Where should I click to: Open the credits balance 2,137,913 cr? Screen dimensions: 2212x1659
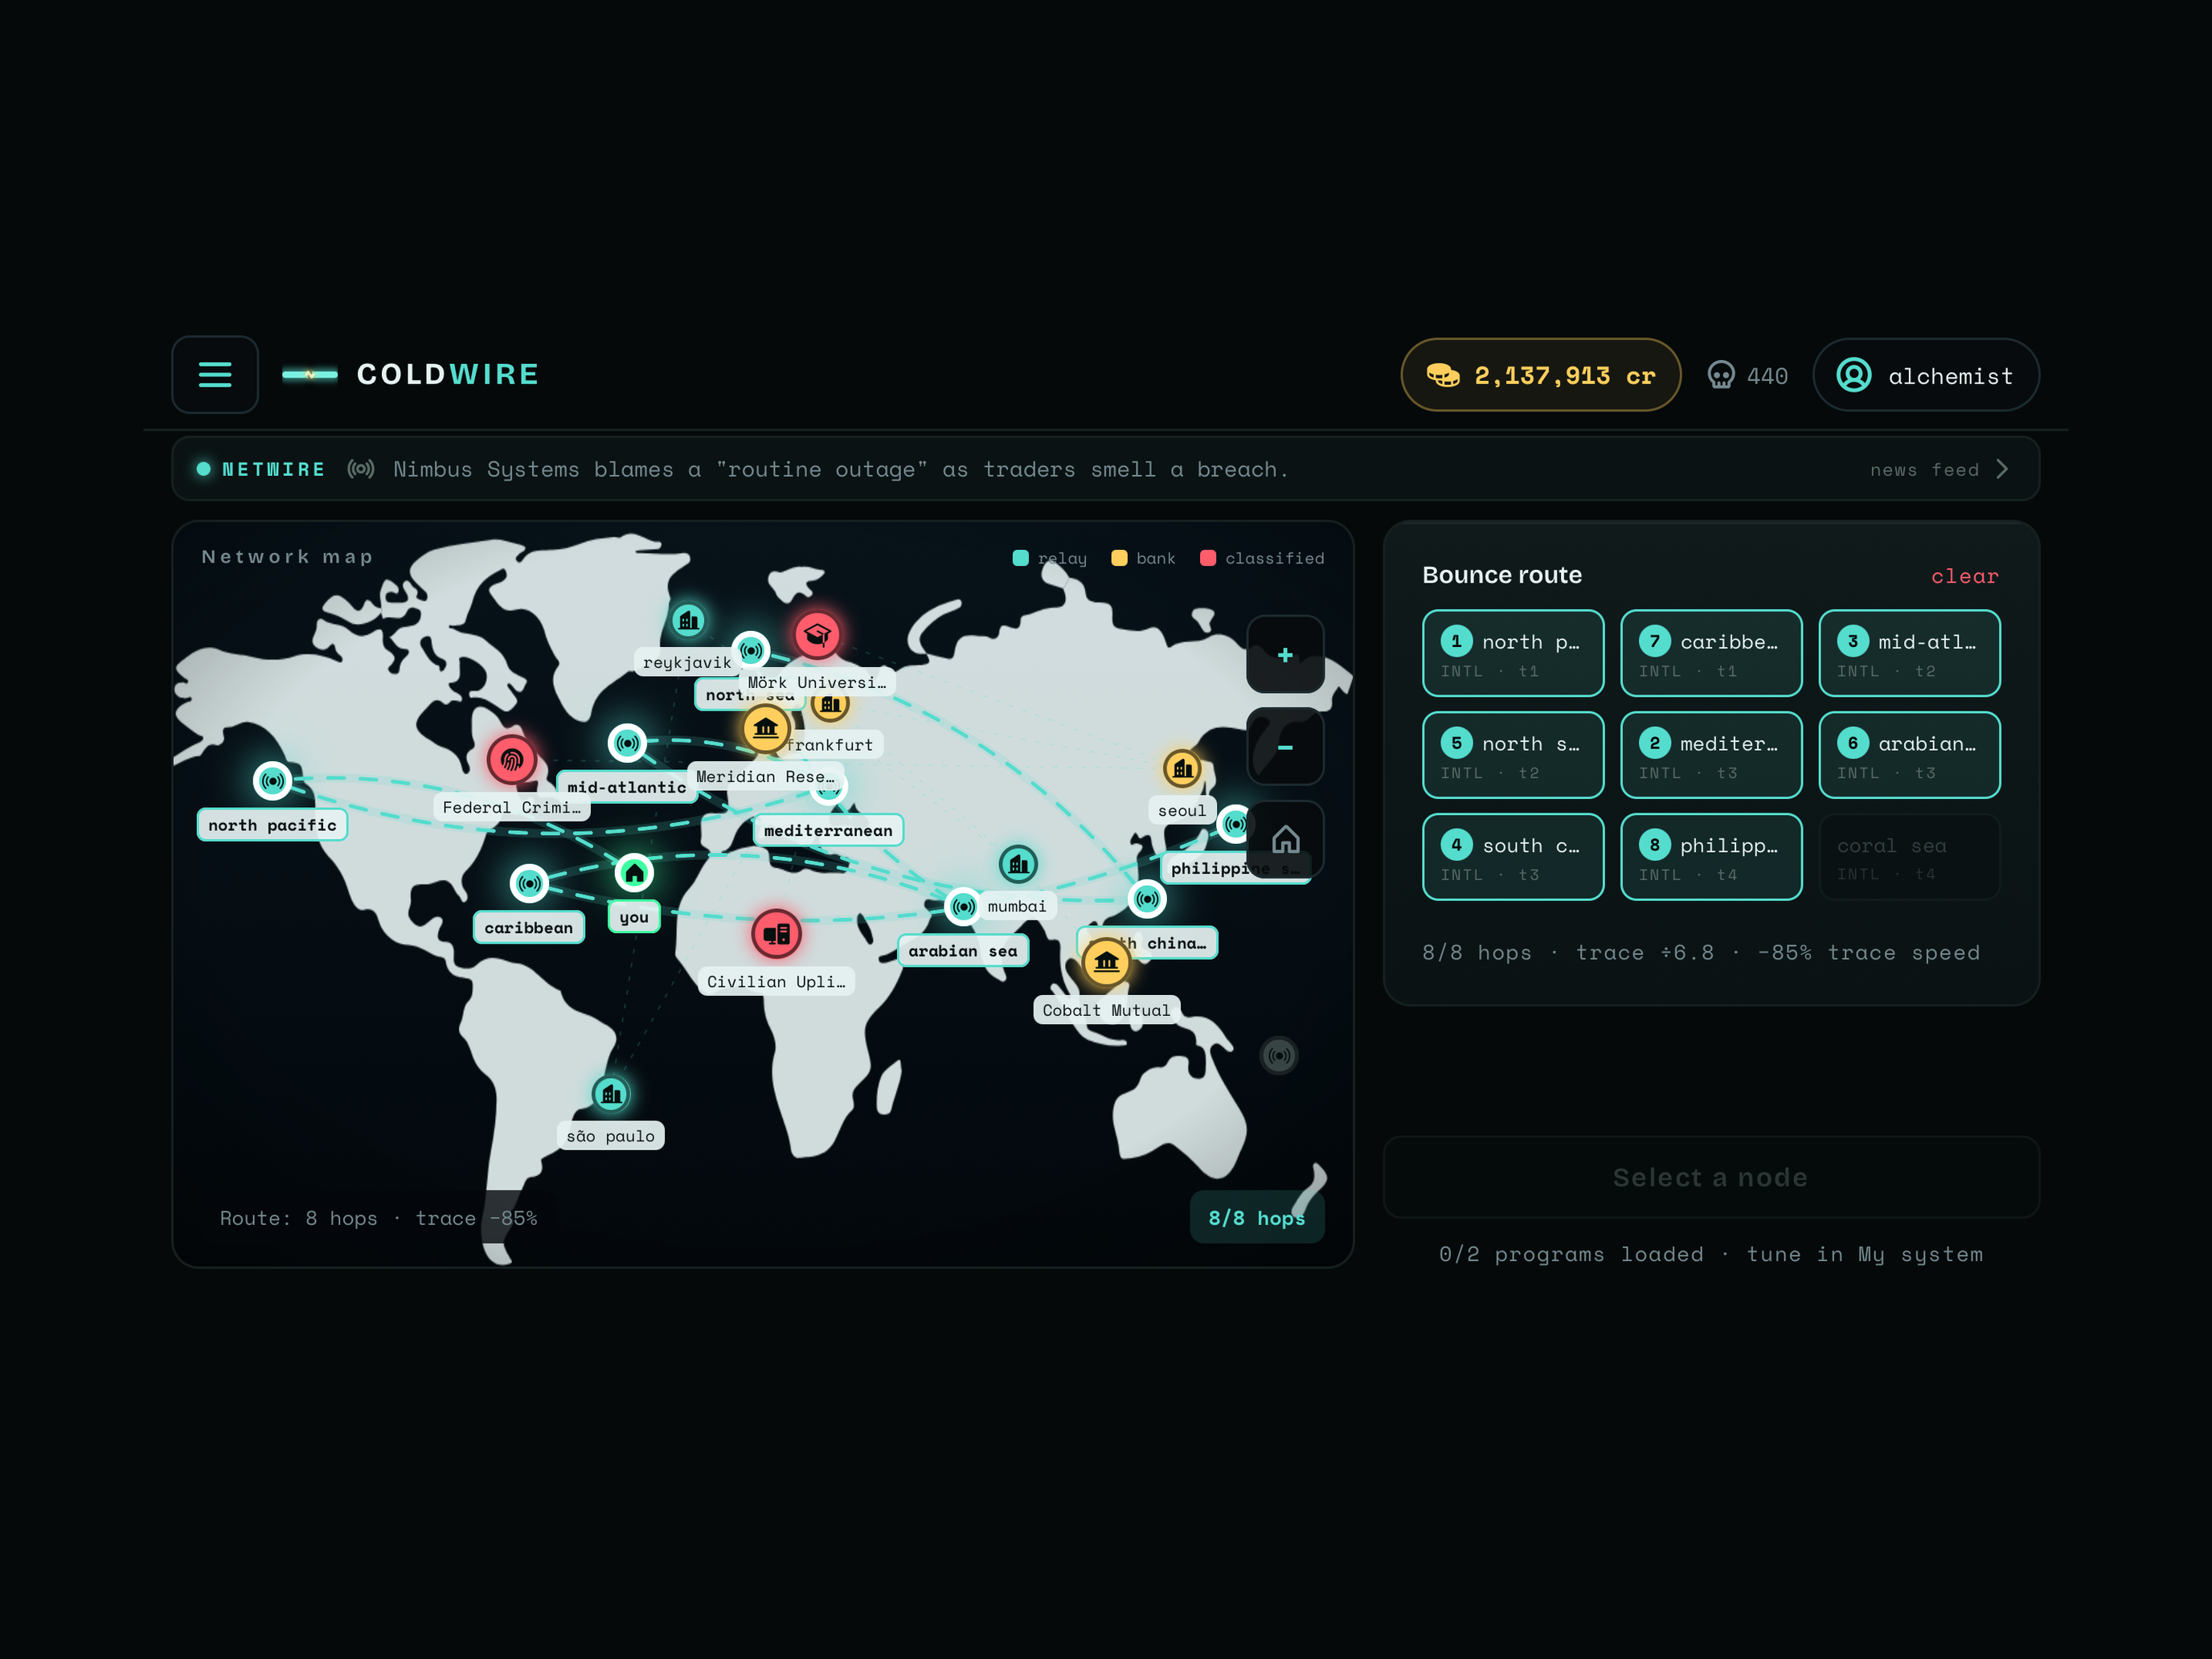[1540, 375]
